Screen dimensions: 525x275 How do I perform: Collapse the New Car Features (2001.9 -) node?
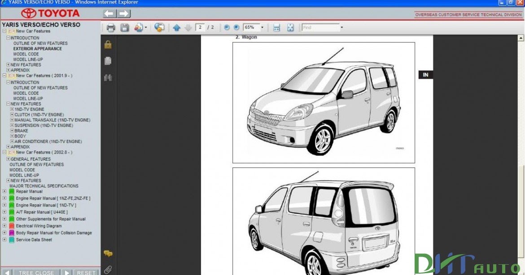pyautogui.click(x=4, y=76)
